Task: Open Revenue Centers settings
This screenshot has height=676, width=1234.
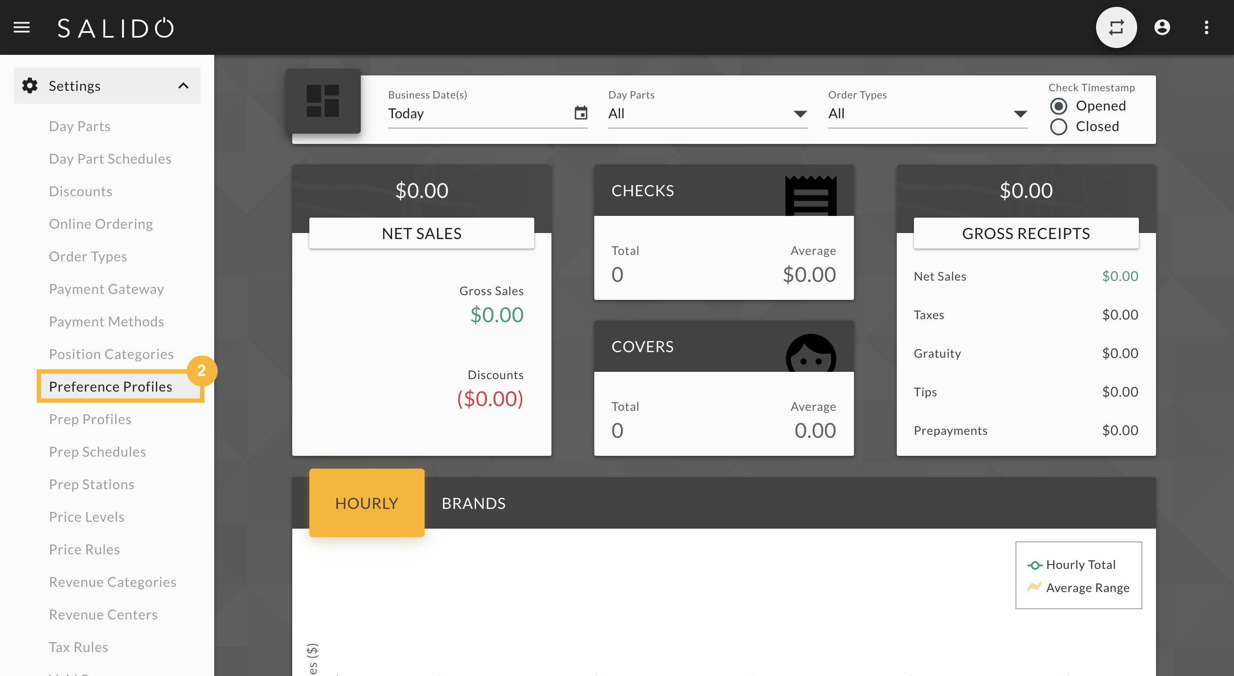Action: click(103, 615)
